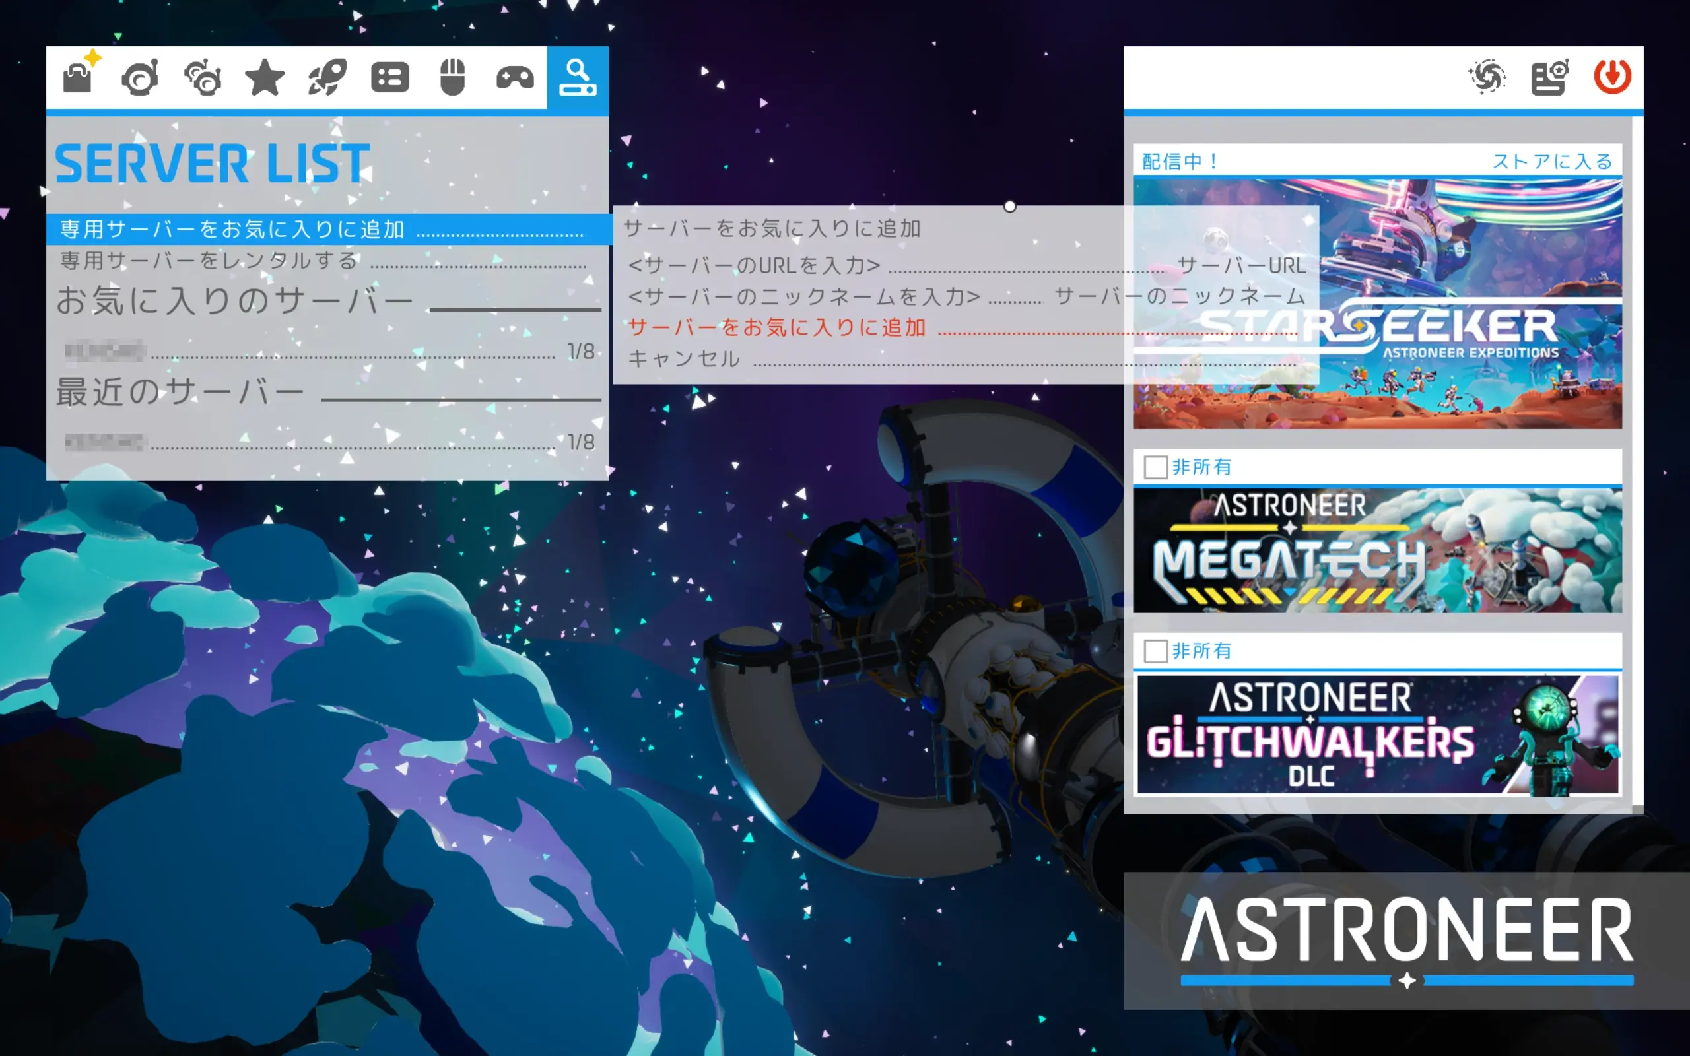This screenshot has height=1056, width=1690.
Task: Toggle the 非所有 checkbox above Megatech
Action: pos(1156,467)
